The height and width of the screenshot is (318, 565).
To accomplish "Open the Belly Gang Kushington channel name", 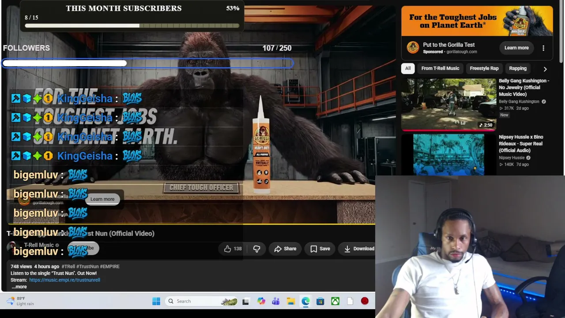I will (519, 102).
